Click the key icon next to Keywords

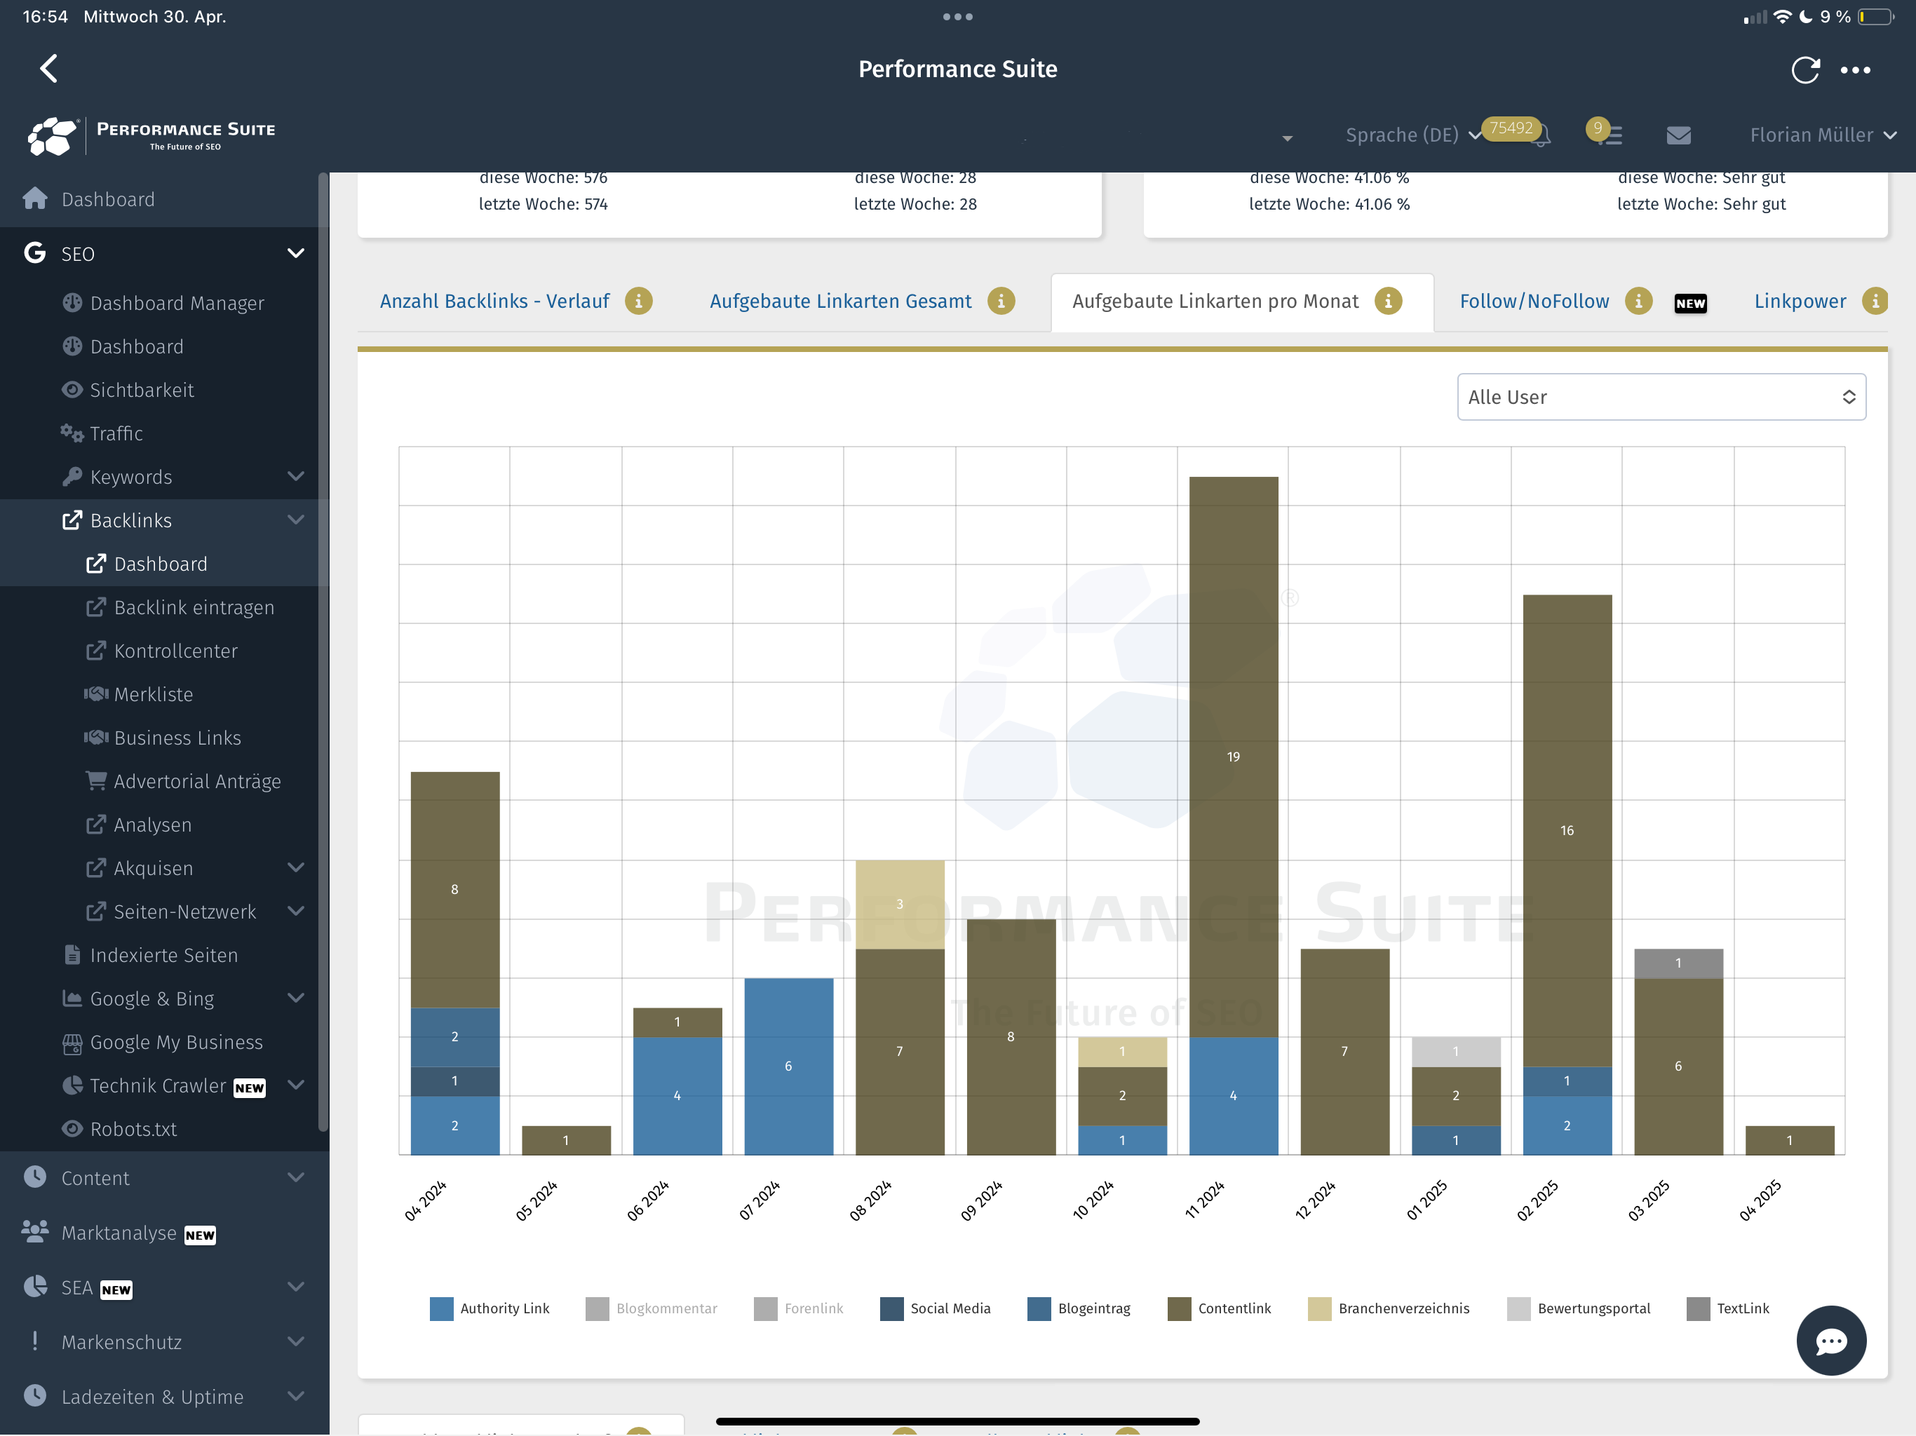click(x=72, y=476)
